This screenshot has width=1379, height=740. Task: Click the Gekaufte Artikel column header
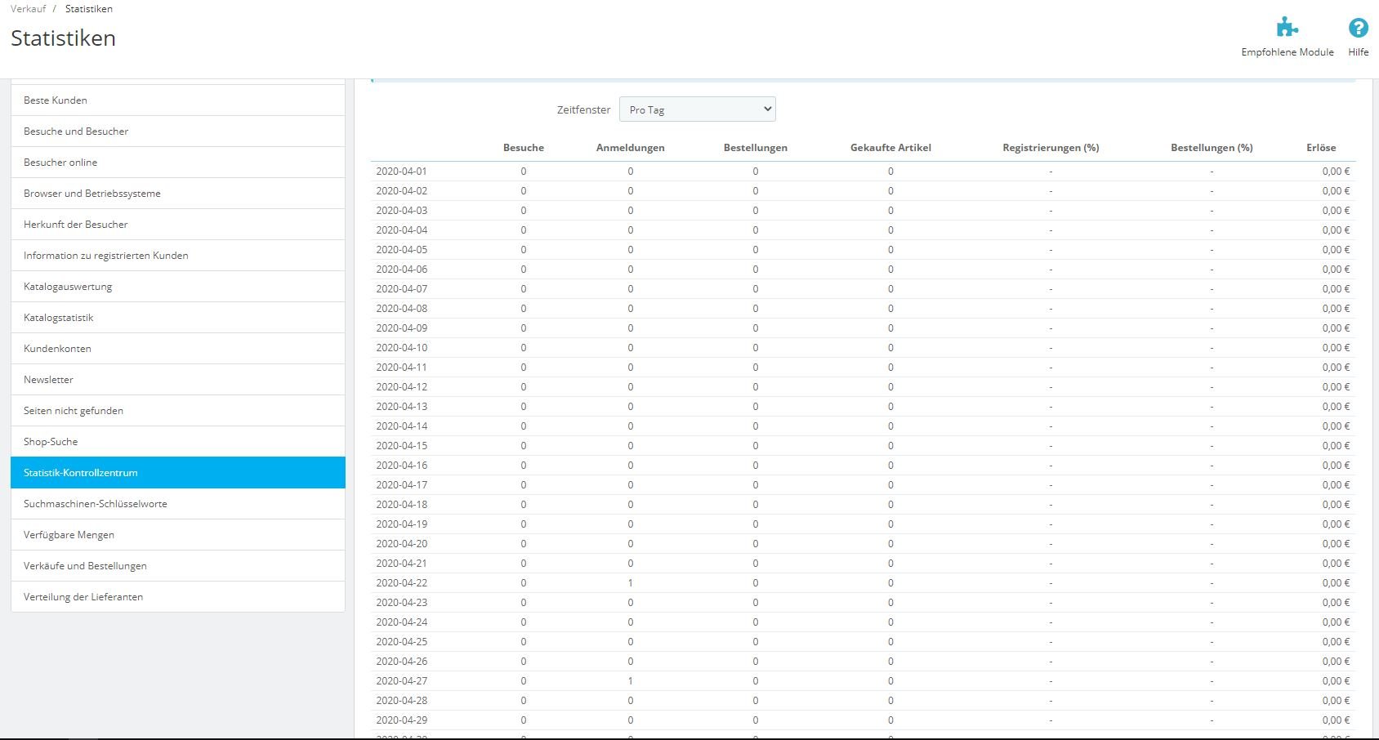click(x=890, y=148)
